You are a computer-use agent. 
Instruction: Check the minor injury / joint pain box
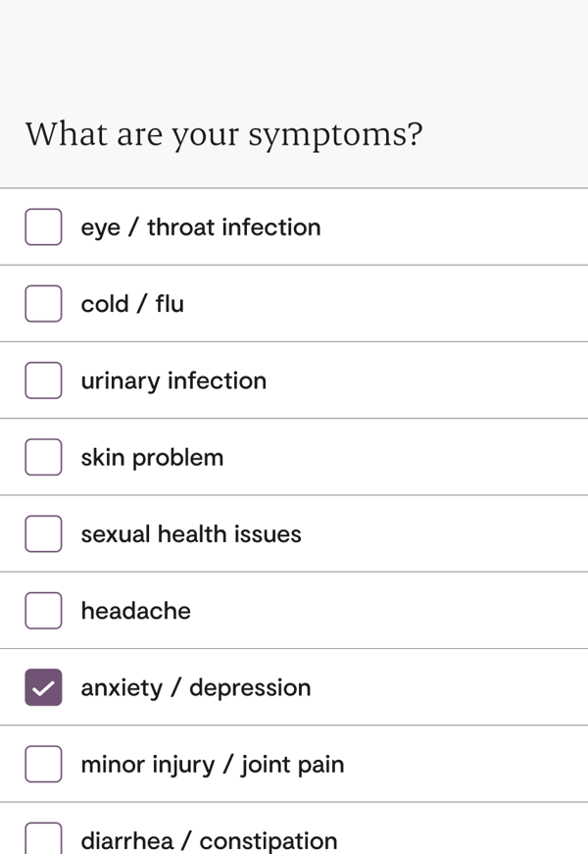point(43,764)
